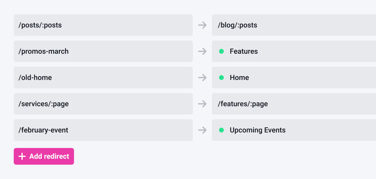
Task: Click the plus icon on Add redirect
Action: click(21, 156)
